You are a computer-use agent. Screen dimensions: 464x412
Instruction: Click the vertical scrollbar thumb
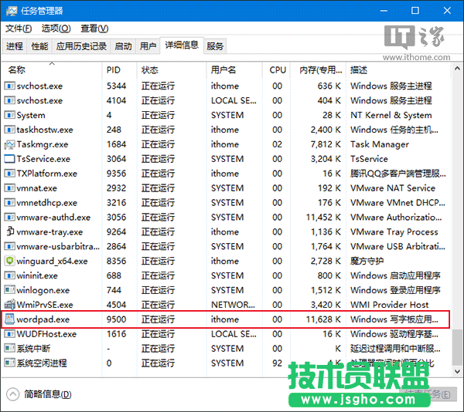(x=457, y=347)
